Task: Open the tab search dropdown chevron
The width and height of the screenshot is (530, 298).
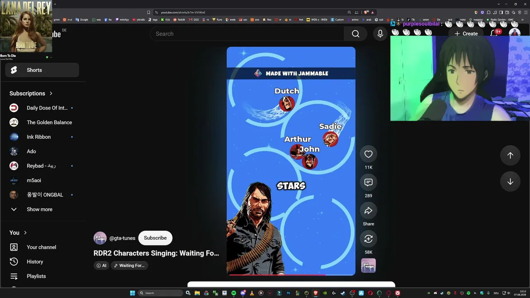Action: pos(499,4)
